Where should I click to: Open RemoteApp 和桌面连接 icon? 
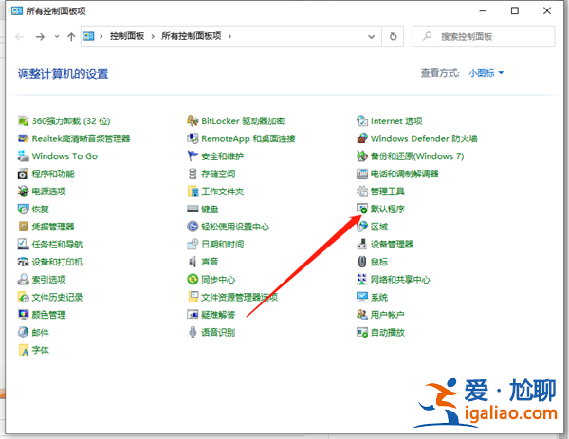[193, 138]
